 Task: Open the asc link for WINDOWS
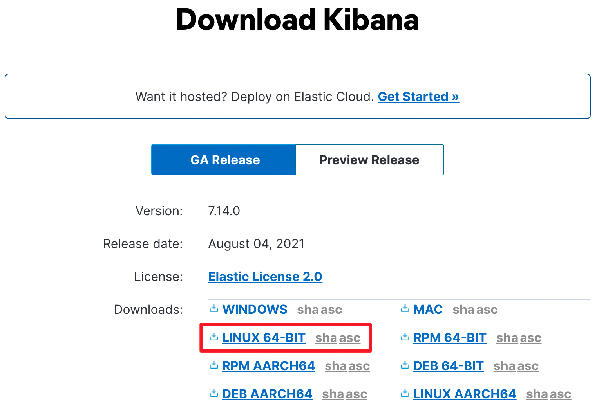[331, 310]
